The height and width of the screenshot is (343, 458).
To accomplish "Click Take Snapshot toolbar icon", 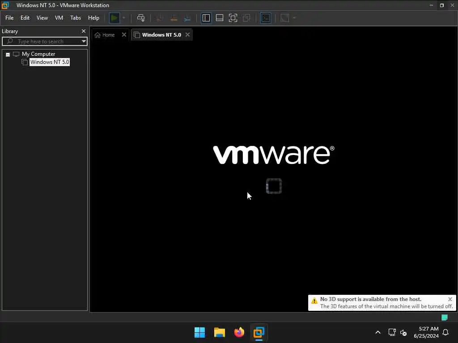I will point(160,18).
